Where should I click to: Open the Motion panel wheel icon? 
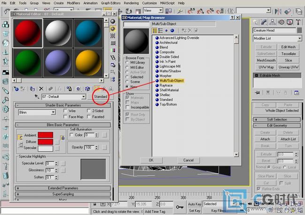(281, 22)
